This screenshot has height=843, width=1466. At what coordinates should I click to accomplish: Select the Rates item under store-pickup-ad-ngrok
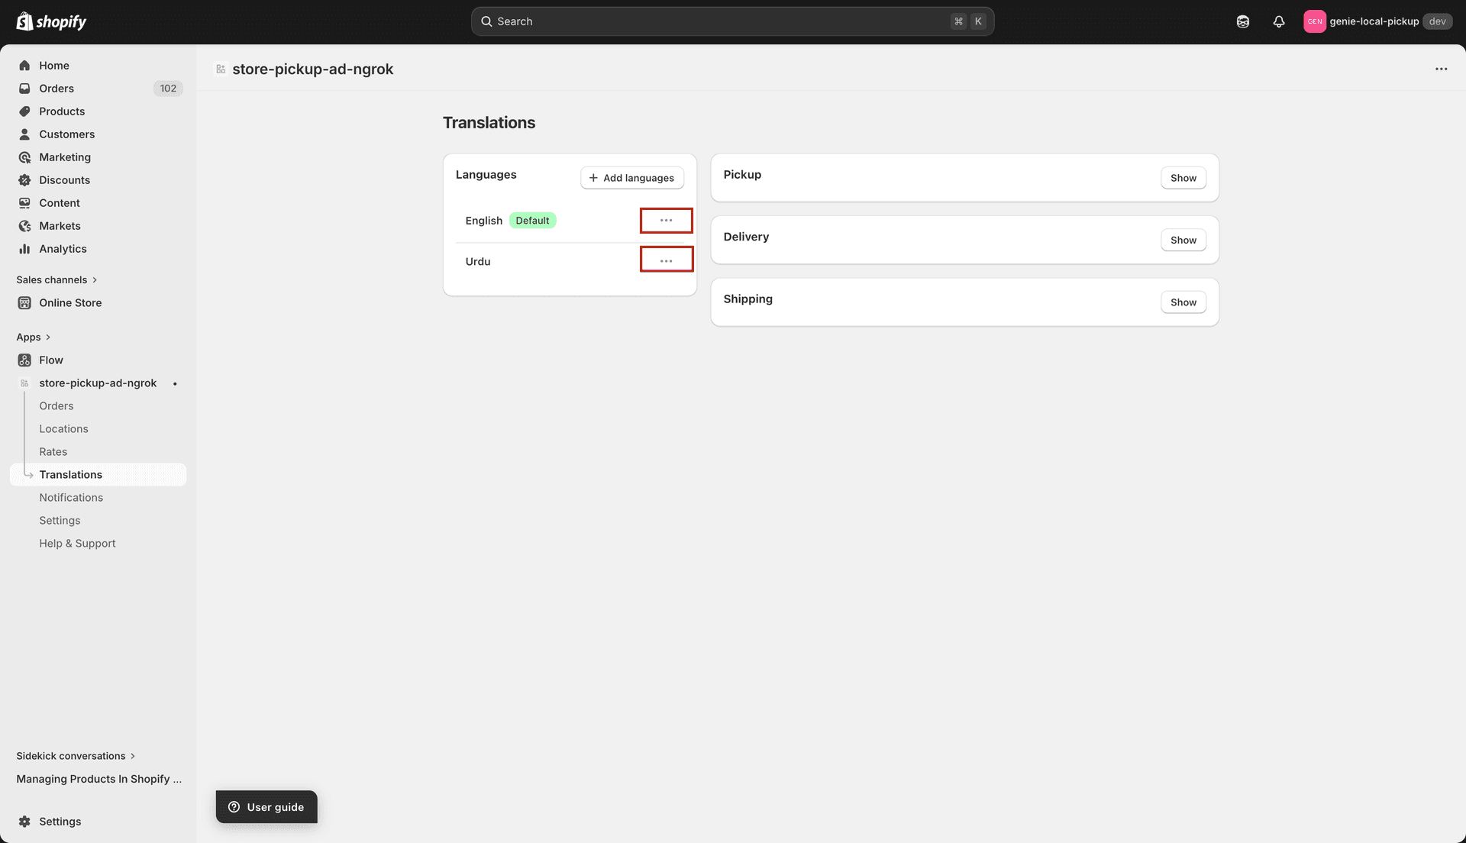[53, 451]
